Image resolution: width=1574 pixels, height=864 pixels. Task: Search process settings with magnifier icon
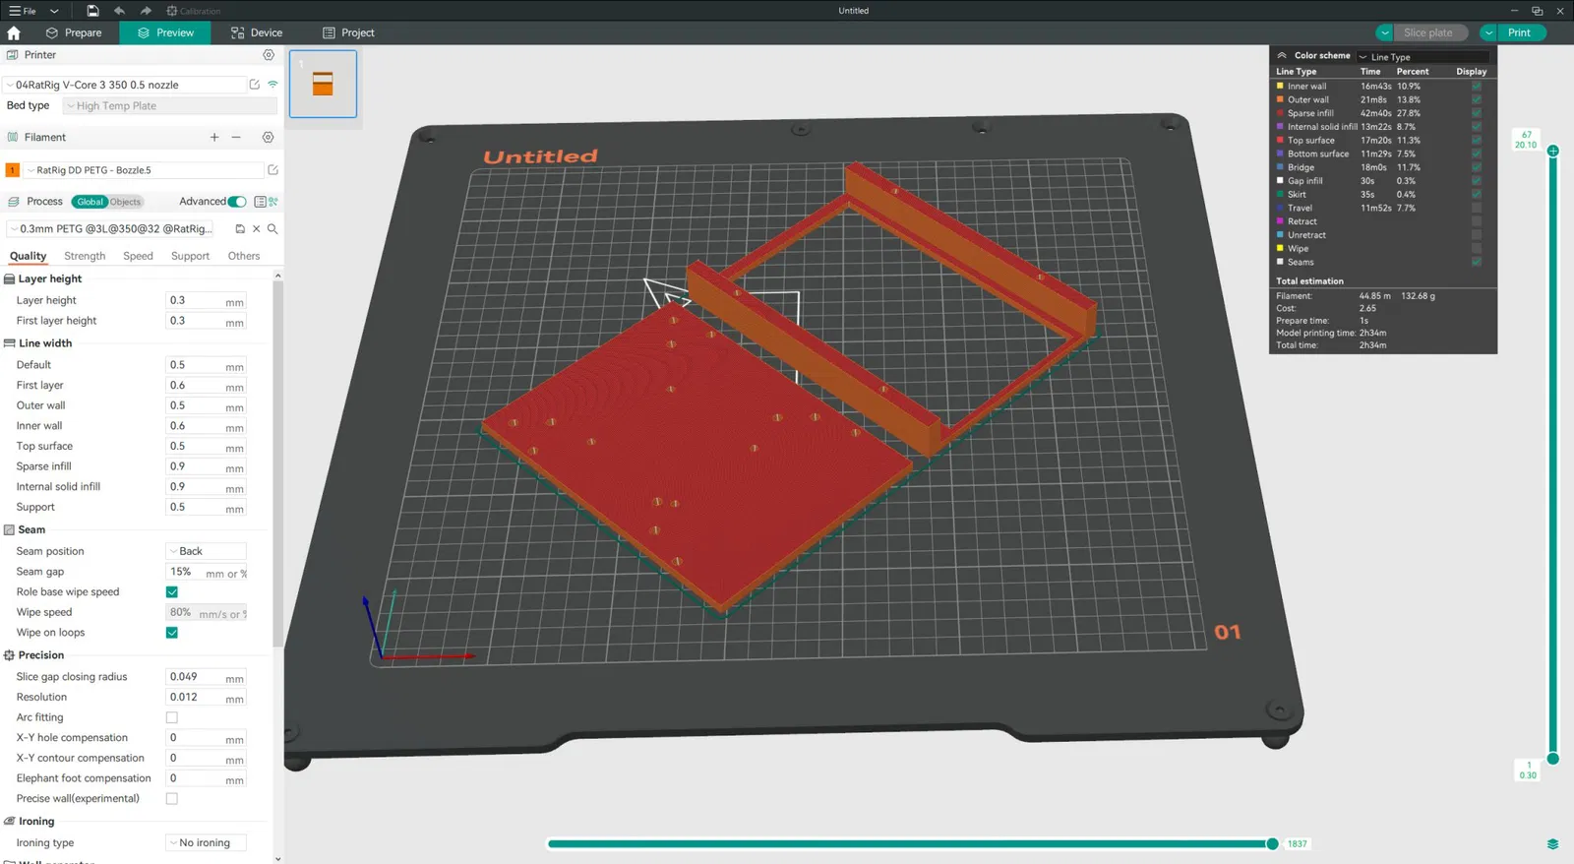(x=272, y=228)
